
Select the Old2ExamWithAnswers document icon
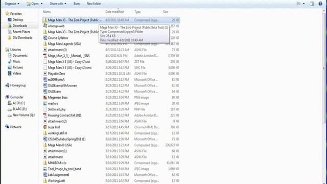click(x=45, y=85)
